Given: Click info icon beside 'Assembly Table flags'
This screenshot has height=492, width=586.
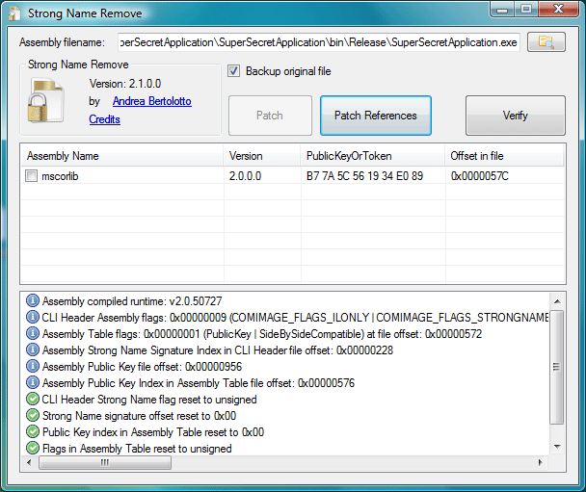Looking at the screenshot, I should [x=33, y=333].
